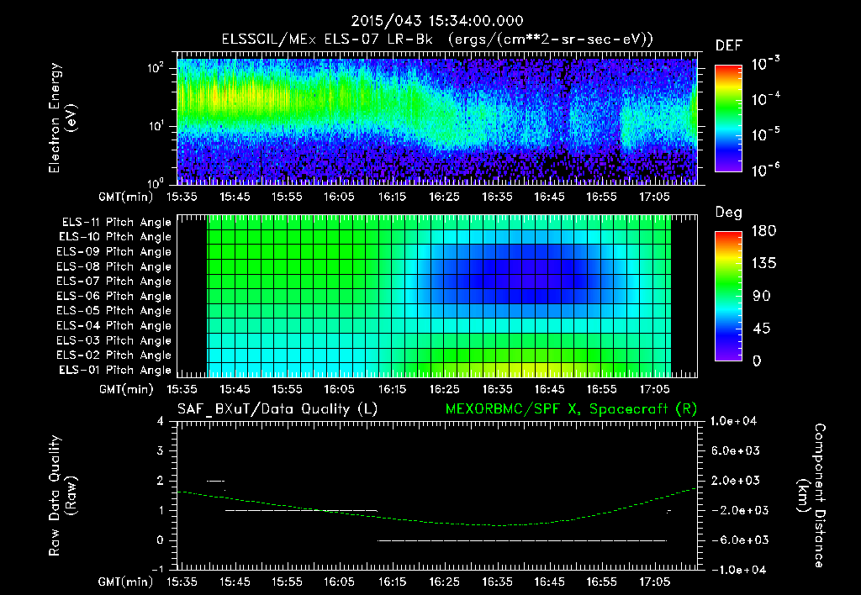Click the short white quality segment at level 2
The height and width of the screenshot is (595, 861).
tap(215, 481)
